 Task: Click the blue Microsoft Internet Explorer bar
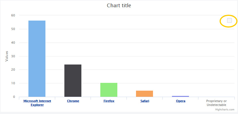click(x=37, y=59)
